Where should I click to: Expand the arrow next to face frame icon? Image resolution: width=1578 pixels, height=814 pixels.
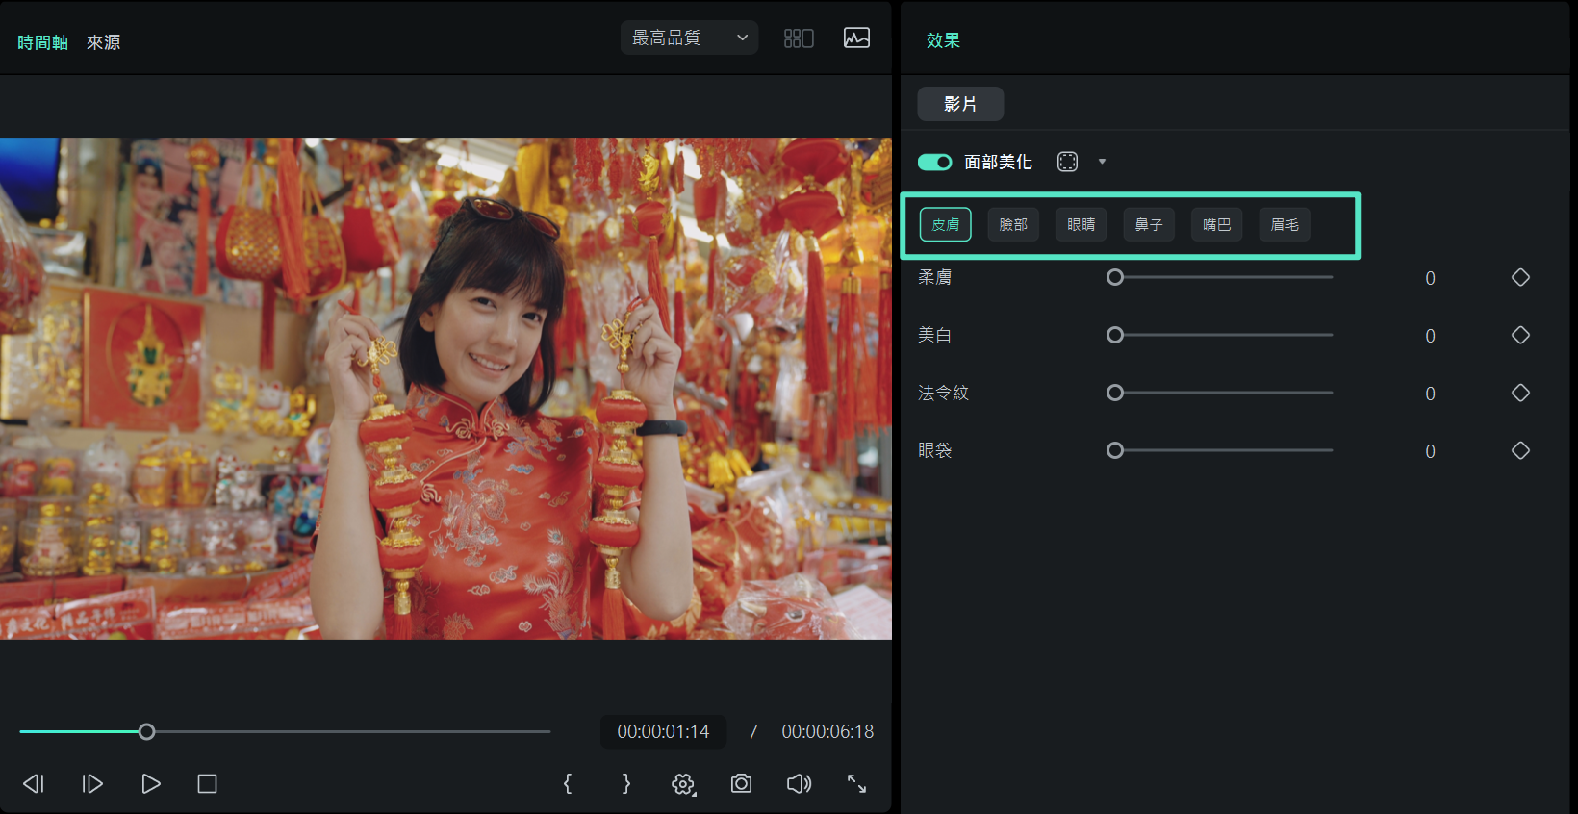coord(1102,162)
